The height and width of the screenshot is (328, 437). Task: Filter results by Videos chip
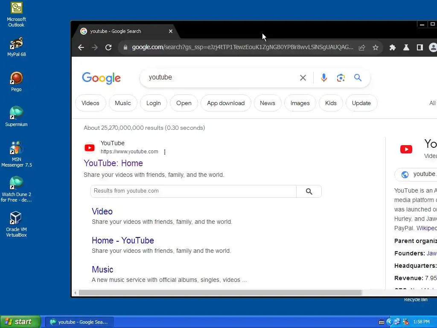[x=90, y=103]
